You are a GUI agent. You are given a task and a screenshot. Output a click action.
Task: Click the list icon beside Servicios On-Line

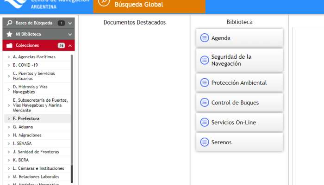click(205, 122)
